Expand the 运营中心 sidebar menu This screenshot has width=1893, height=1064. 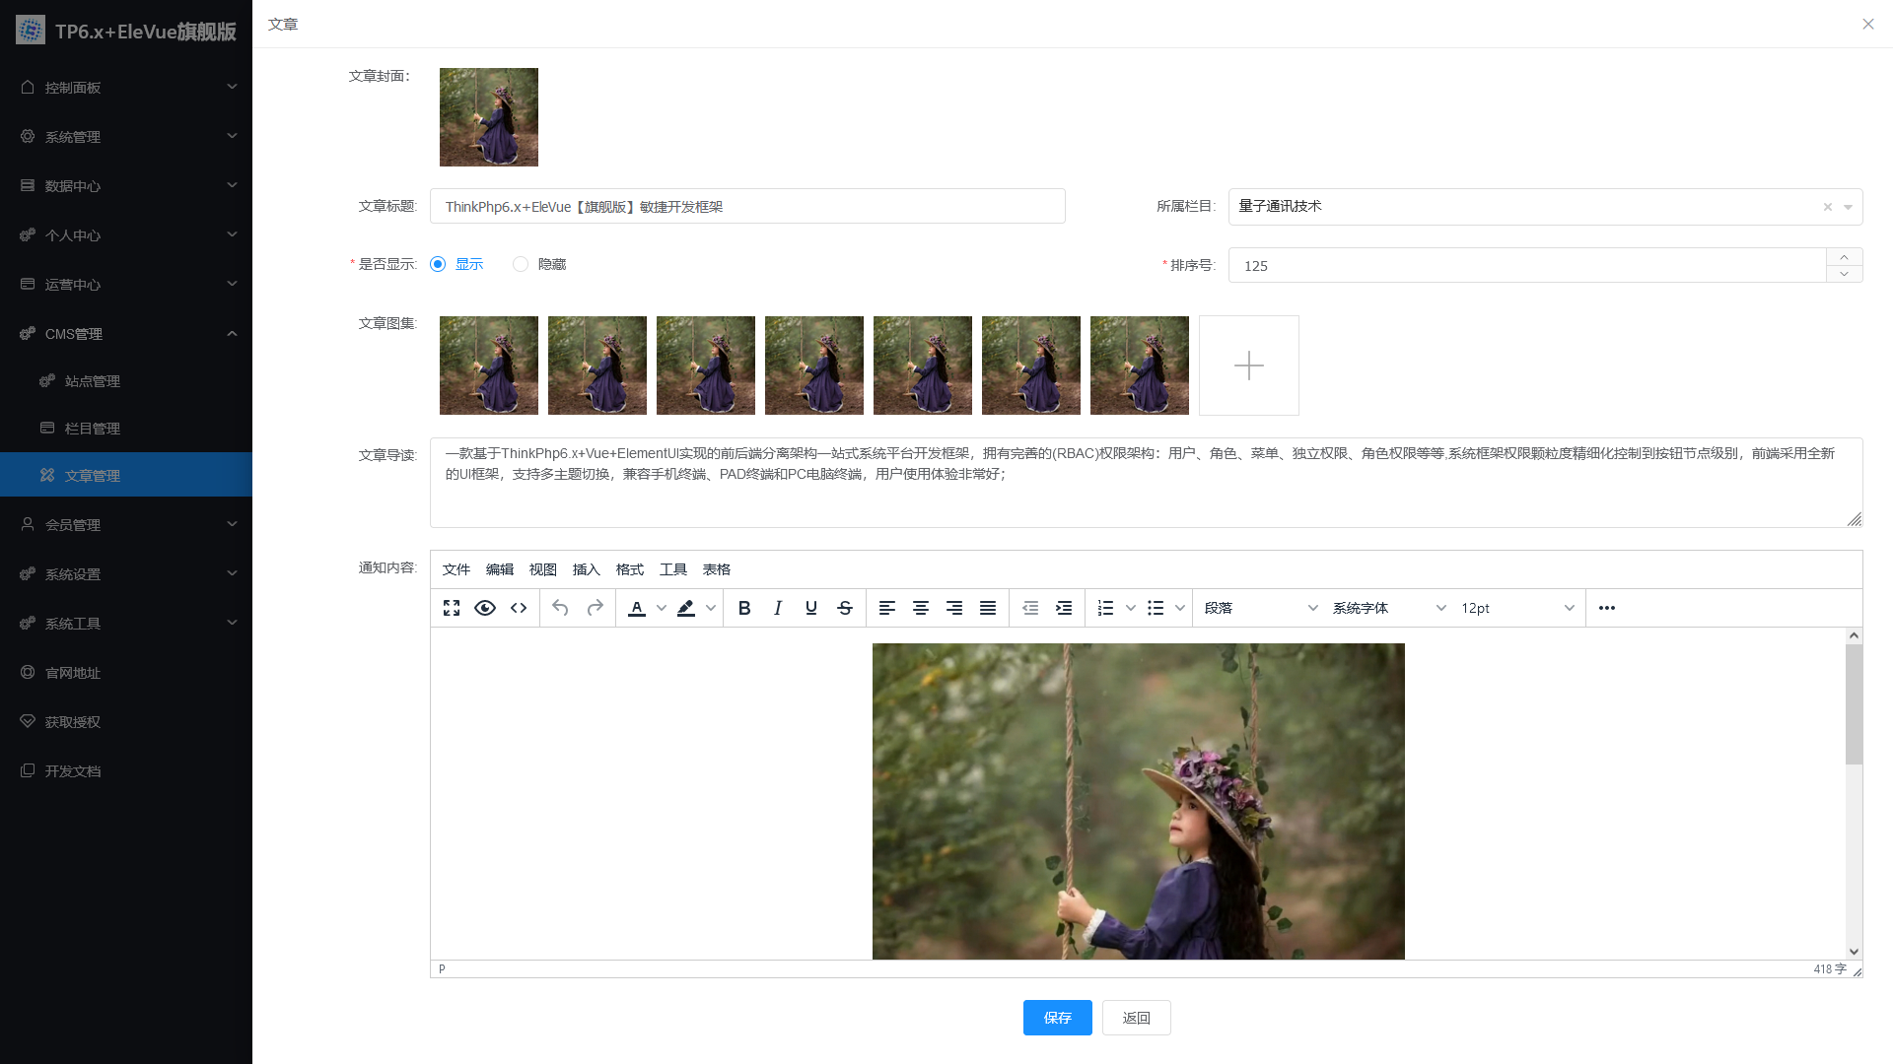coord(126,285)
